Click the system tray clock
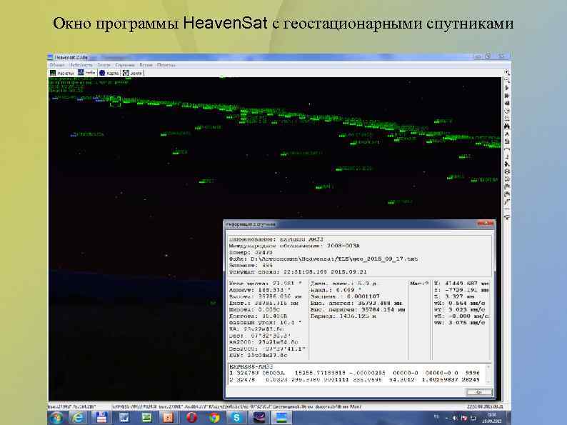 [x=491, y=418]
